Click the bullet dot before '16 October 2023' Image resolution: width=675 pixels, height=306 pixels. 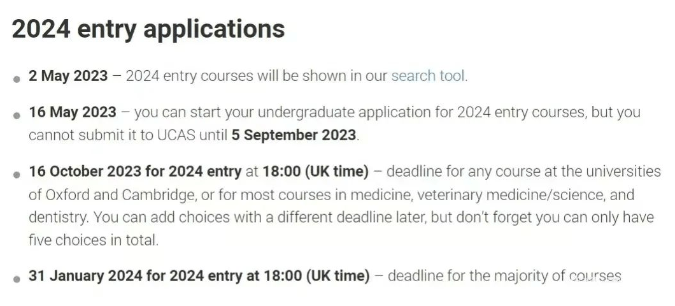tap(17, 175)
